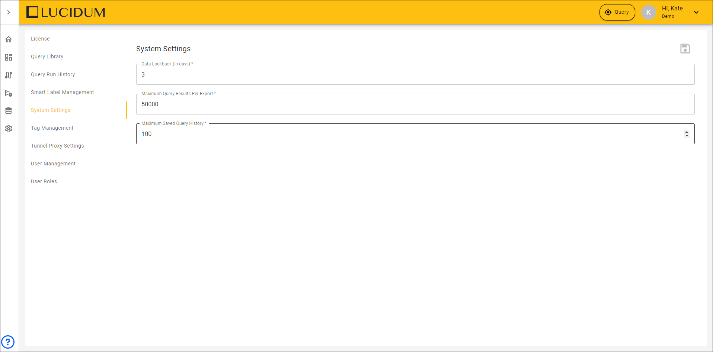The height and width of the screenshot is (352, 713).
Task: Open the Dashboard grid icon in sidebar
Action: coord(9,57)
